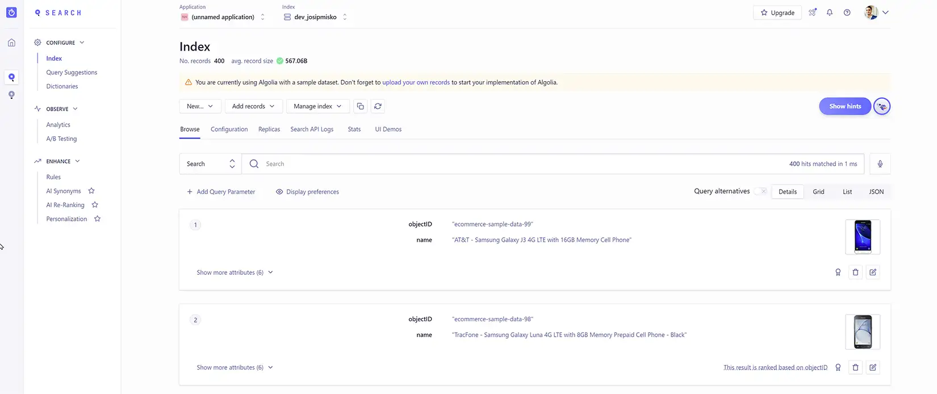This screenshot has width=937, height=394.
Task: Select the Search product icon in the left rail
Action: pos(11,77)
